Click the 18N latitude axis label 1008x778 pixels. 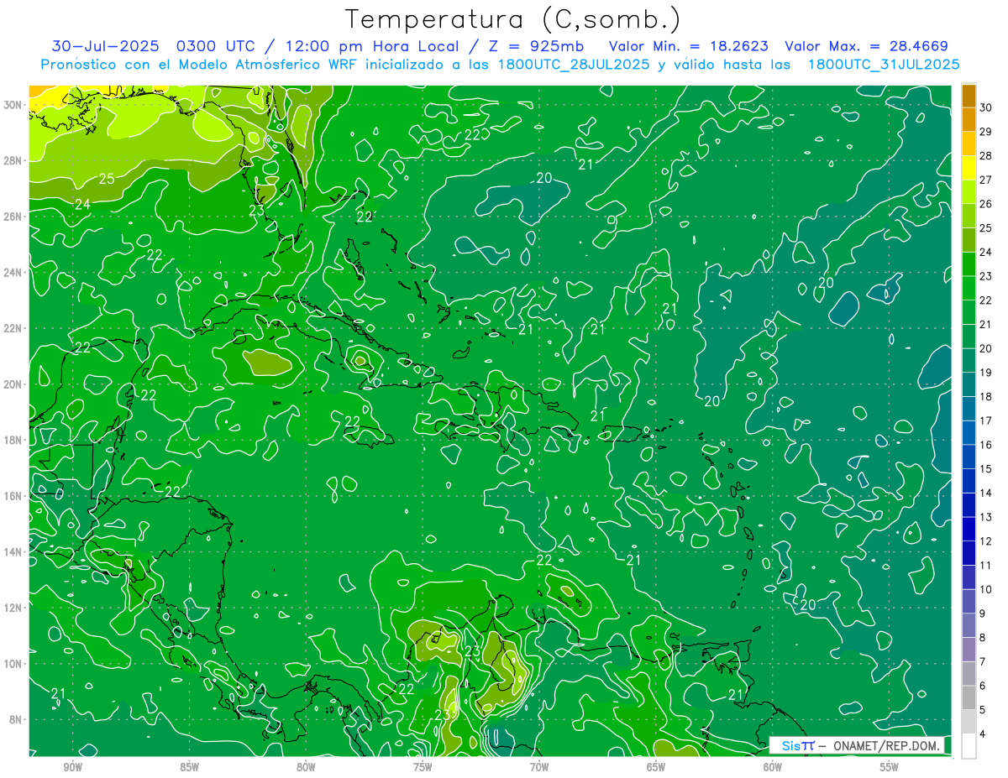click(13, 440)
